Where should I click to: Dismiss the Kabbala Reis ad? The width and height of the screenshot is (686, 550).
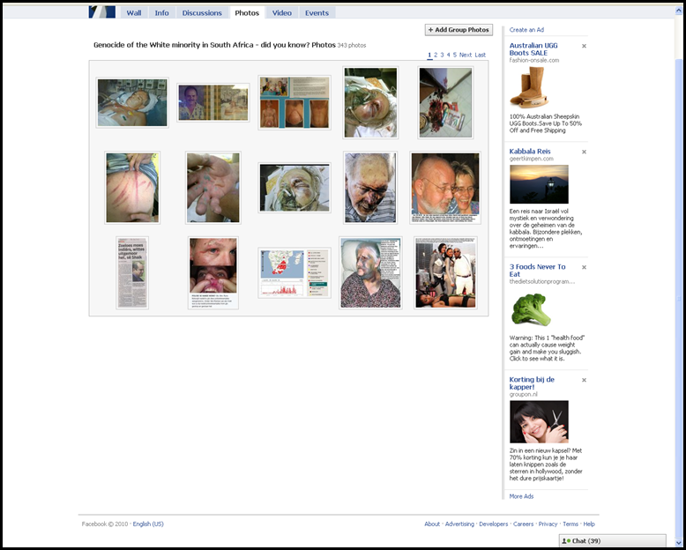(x=584, y=152)
